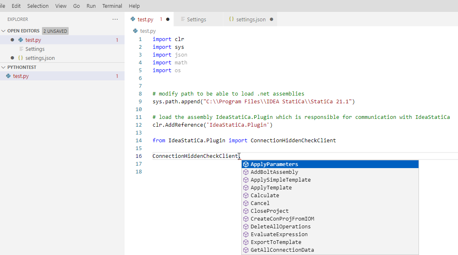
Task: Click method icon next to ExportToTemplate
Action: point(246,242)
